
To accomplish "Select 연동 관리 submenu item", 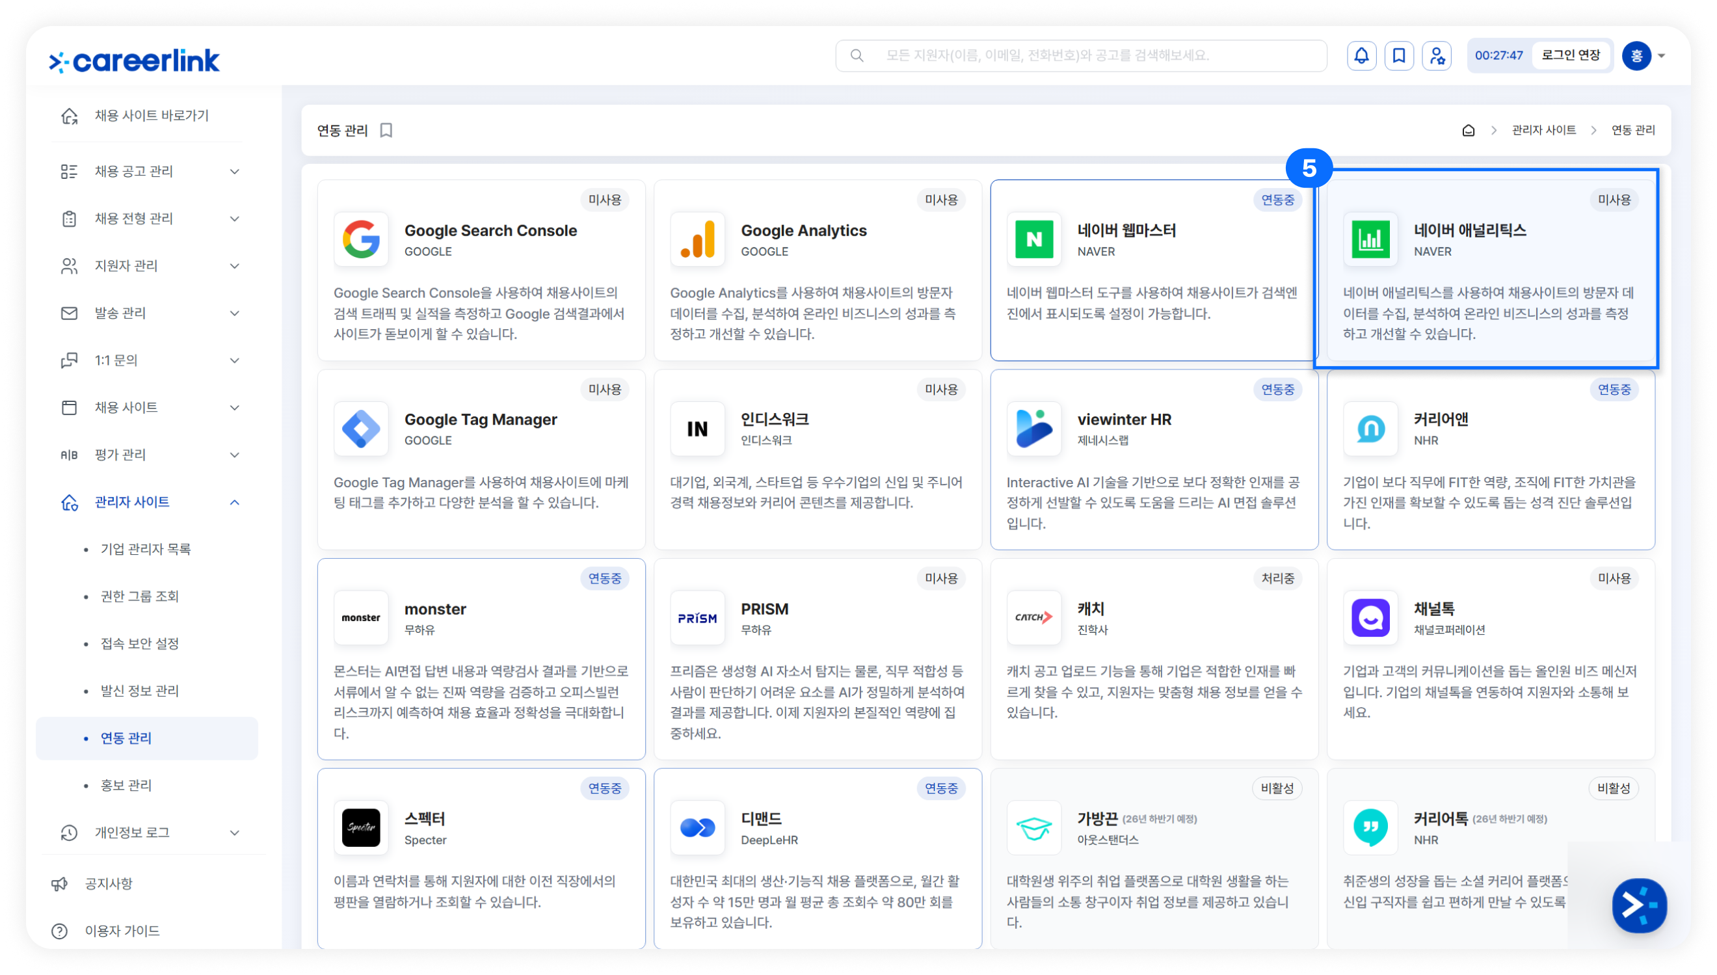I will (x=146, y=738).
